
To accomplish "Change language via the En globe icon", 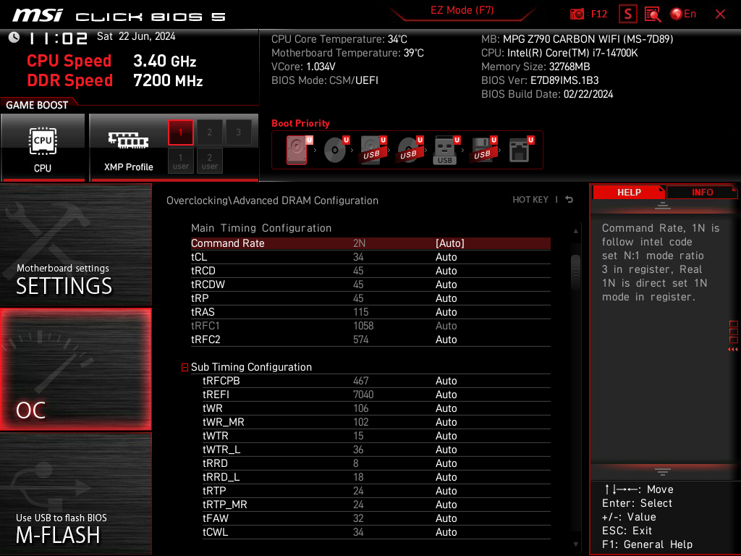I will 683,14.
